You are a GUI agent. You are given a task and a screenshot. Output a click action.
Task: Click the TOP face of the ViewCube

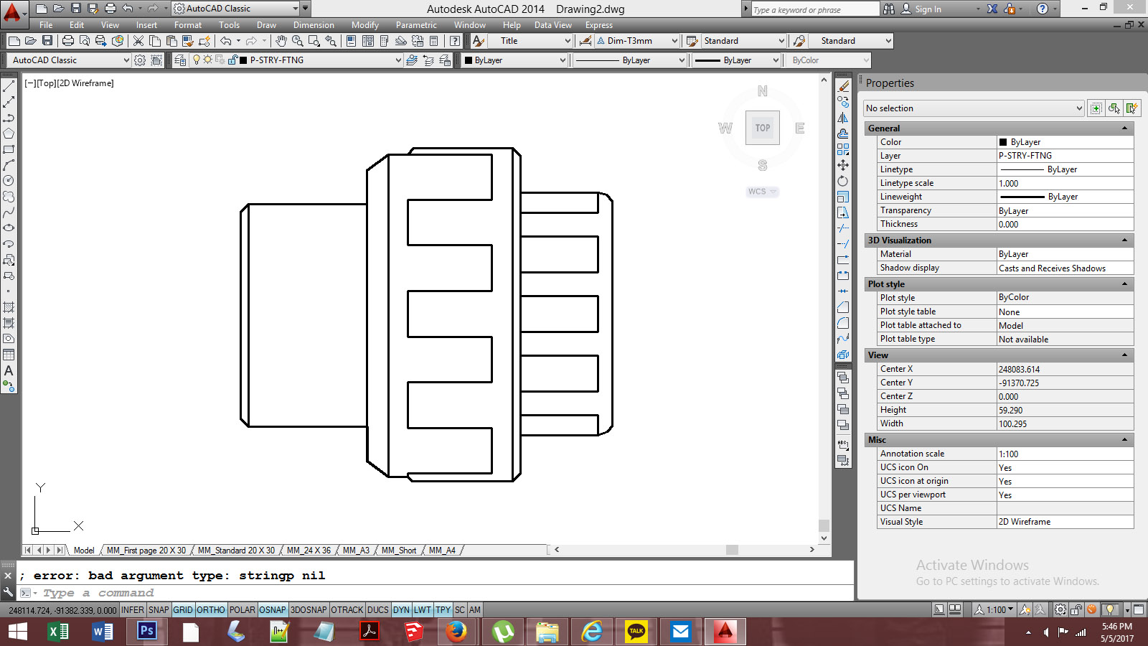click(x=762, y=128)
